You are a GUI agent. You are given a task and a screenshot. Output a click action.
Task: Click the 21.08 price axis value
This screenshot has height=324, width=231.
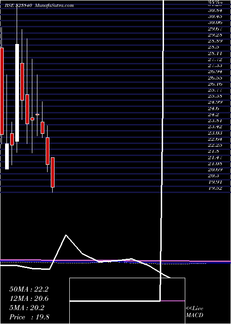215,163
